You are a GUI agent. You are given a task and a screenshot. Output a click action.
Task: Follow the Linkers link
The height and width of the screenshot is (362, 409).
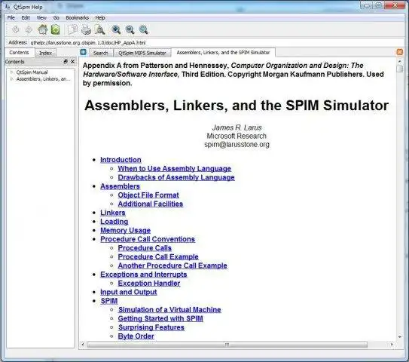pyautogui.click(x=113, y=213)
